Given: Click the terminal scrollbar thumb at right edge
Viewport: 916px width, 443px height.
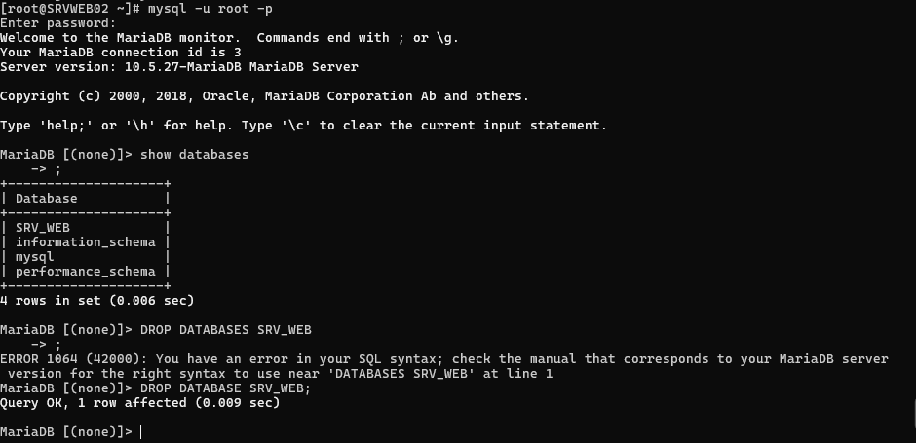Looking at the screenshot, I should [914, 412].
